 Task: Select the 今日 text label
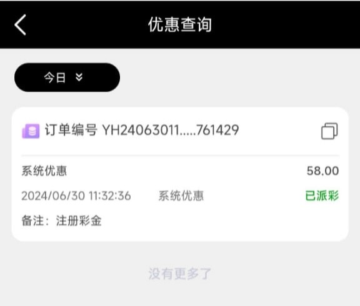[x=54, y=77]
